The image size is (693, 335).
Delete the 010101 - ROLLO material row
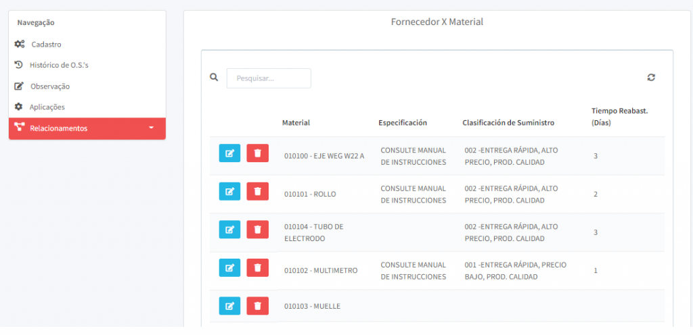[x=257, y=191]
